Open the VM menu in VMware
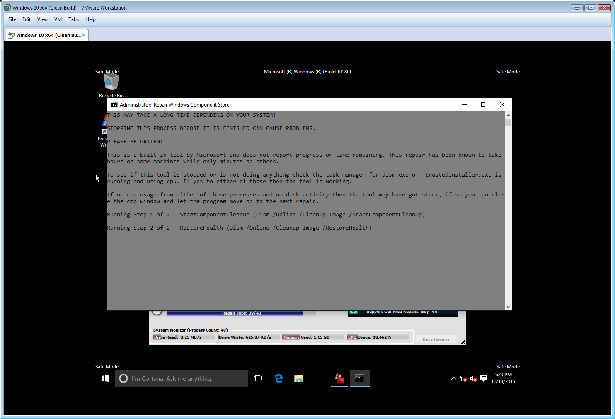The image size is (615, 419). click(58, 19)
